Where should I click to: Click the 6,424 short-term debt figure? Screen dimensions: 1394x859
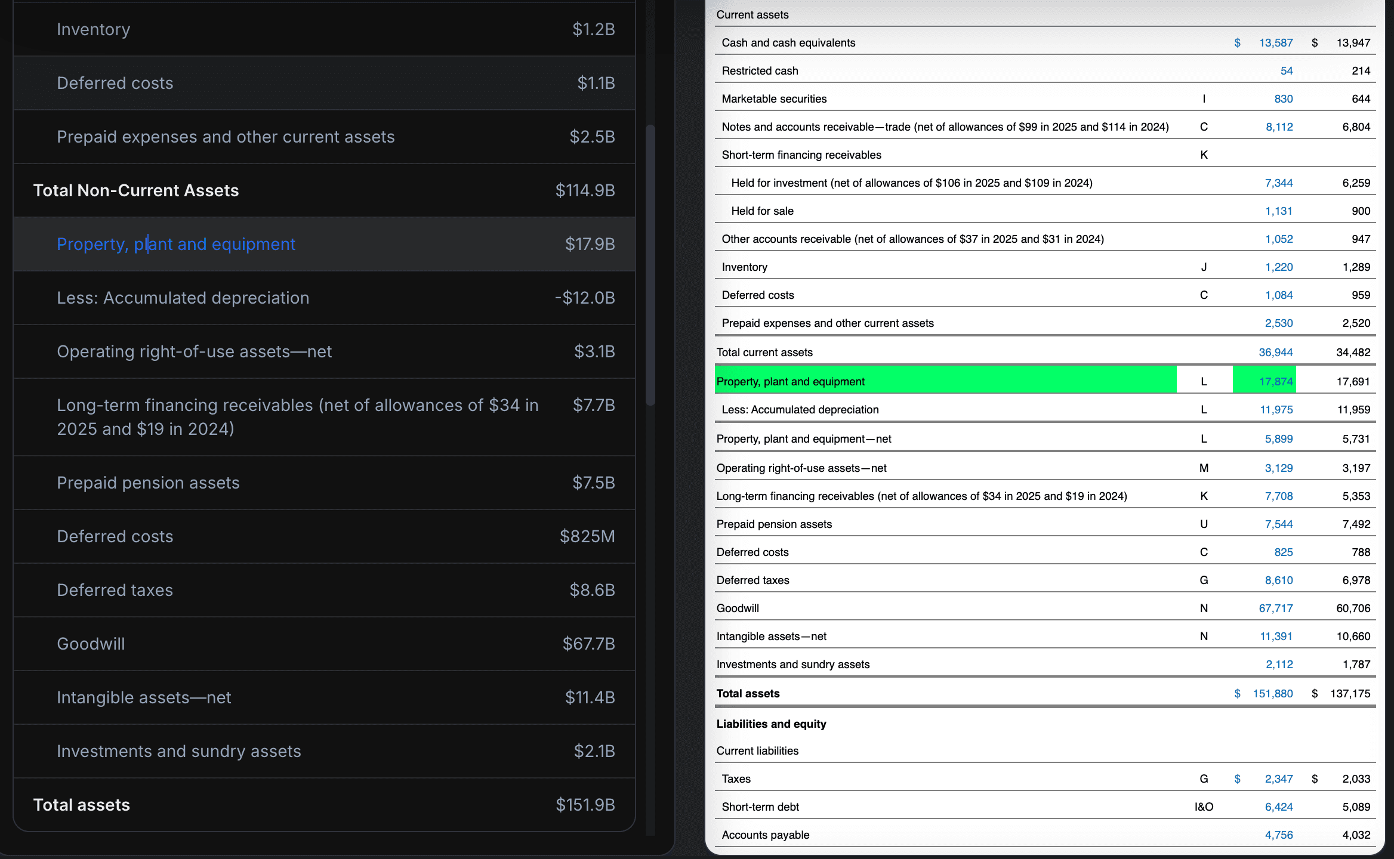1279,807
